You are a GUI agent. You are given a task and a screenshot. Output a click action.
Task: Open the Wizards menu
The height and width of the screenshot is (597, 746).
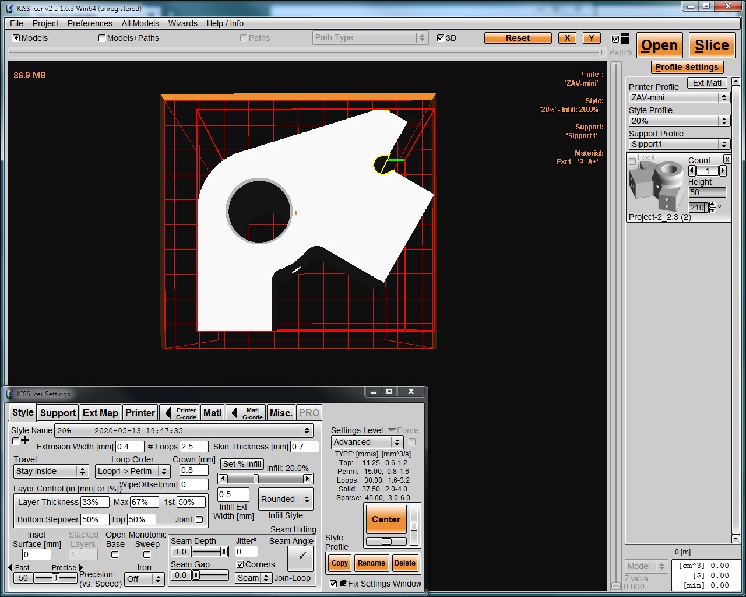pos(182,23)
